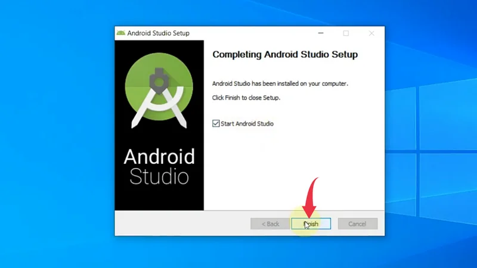Screen dimensions: 477x268
Task: Click the gray 'Studio' word in the banner
Action: pyautogui.click(x=159, y=177)
